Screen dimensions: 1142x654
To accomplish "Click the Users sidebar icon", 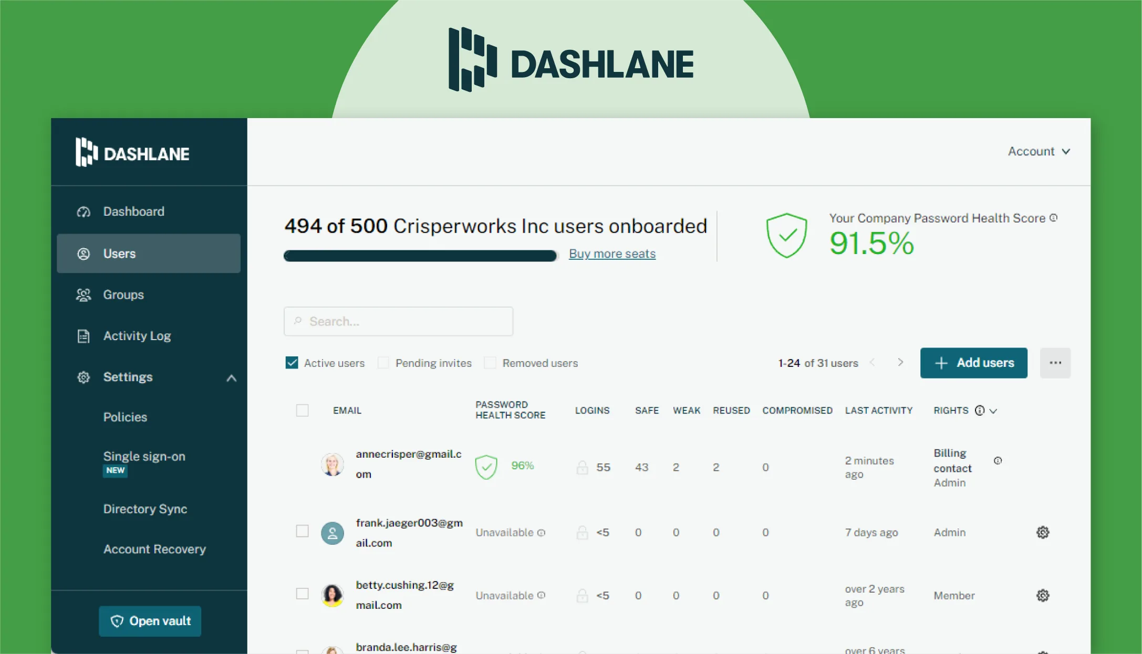I will (84, 254).
